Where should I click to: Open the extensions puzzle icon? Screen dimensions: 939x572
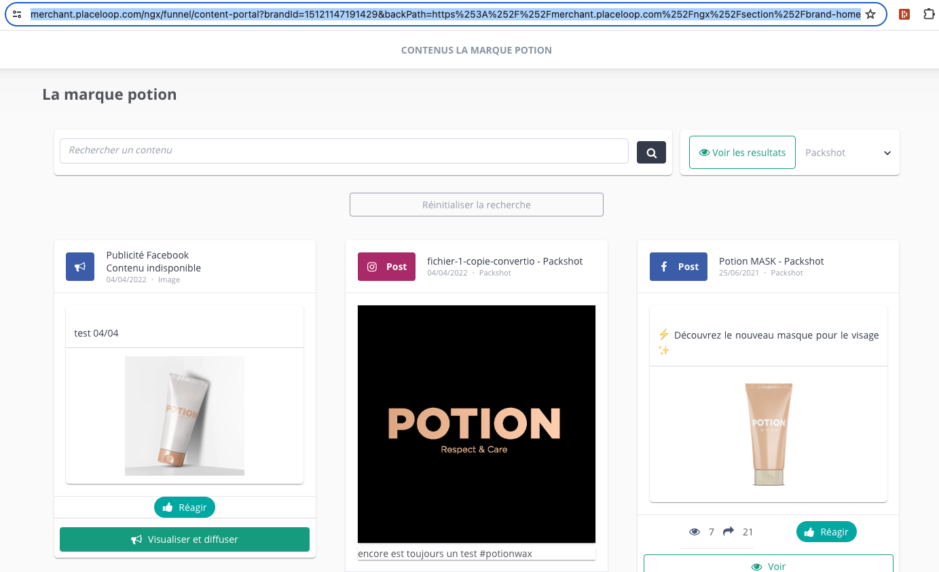pyautogui.click(x=929, y=14)
